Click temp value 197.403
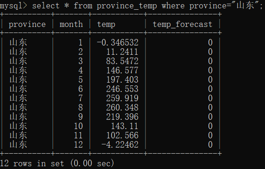Image resolution: width=265 pixels, height=169 pixels. [122, 79]
